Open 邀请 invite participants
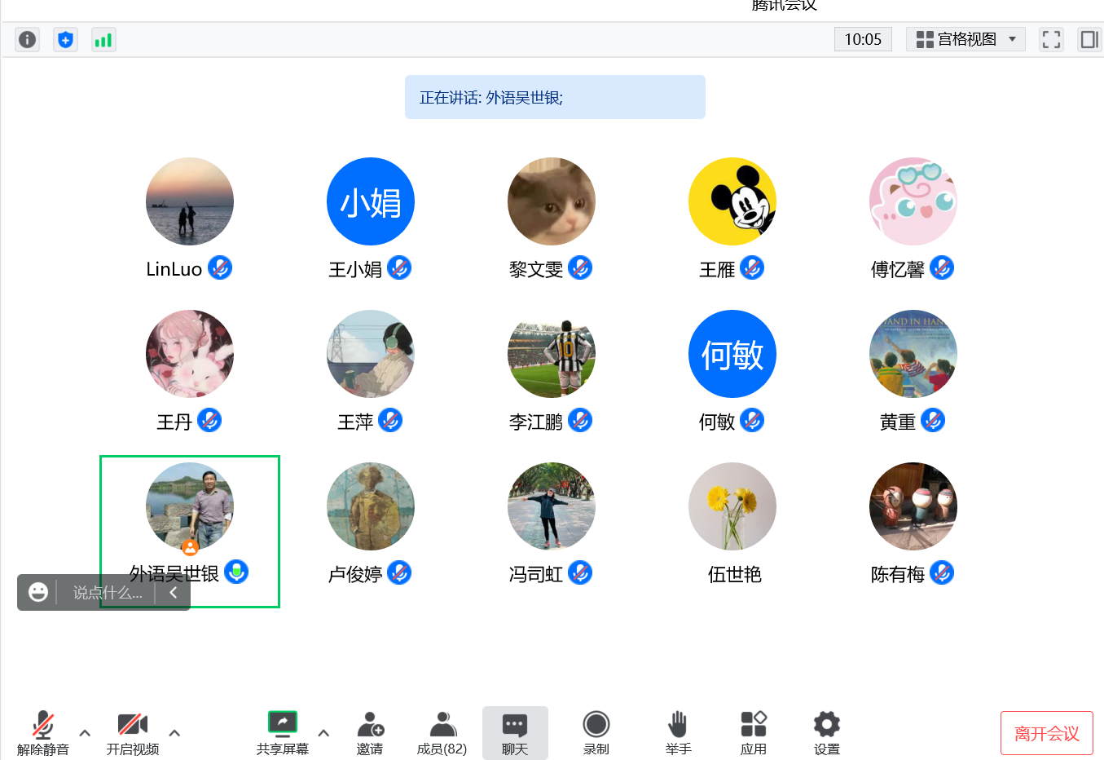The width and height of the screenshot is (1104, 760). coord(370,732)
